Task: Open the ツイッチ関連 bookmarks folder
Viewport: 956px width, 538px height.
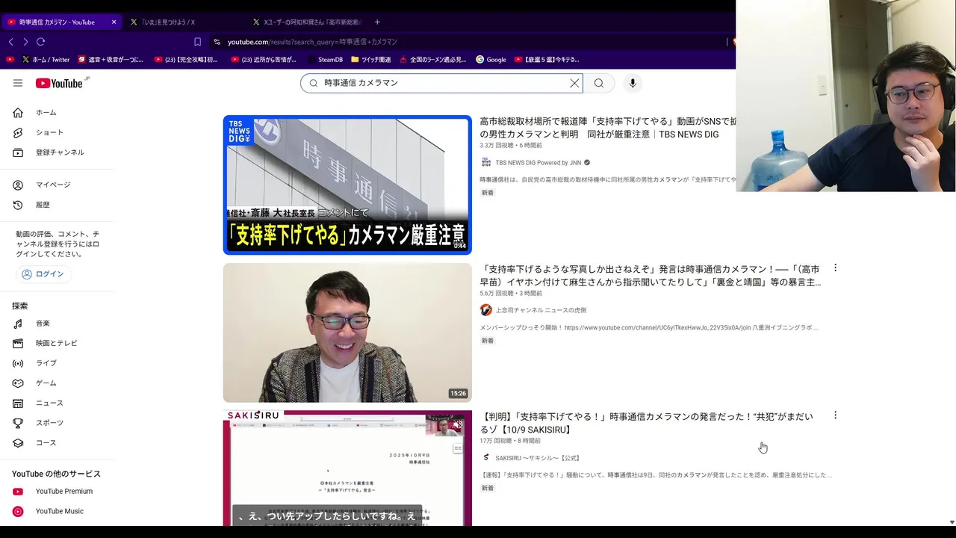Action: 370,60
